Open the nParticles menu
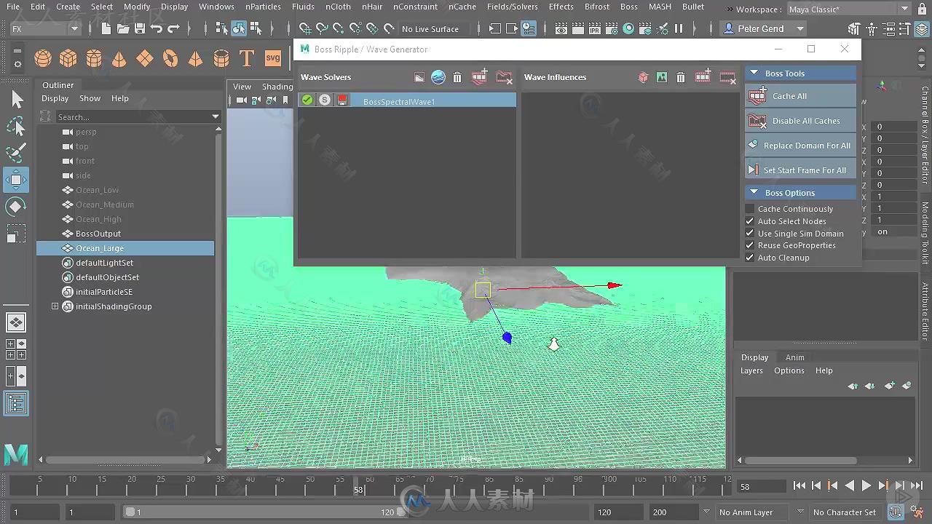Screen dimensions: 932x524 [263, 7]
